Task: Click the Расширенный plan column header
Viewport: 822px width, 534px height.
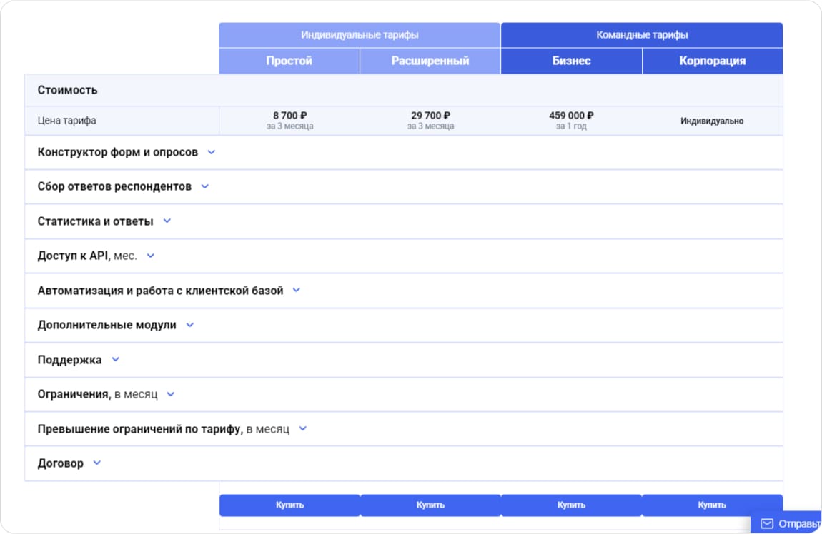Action: (x=430, y=61)
